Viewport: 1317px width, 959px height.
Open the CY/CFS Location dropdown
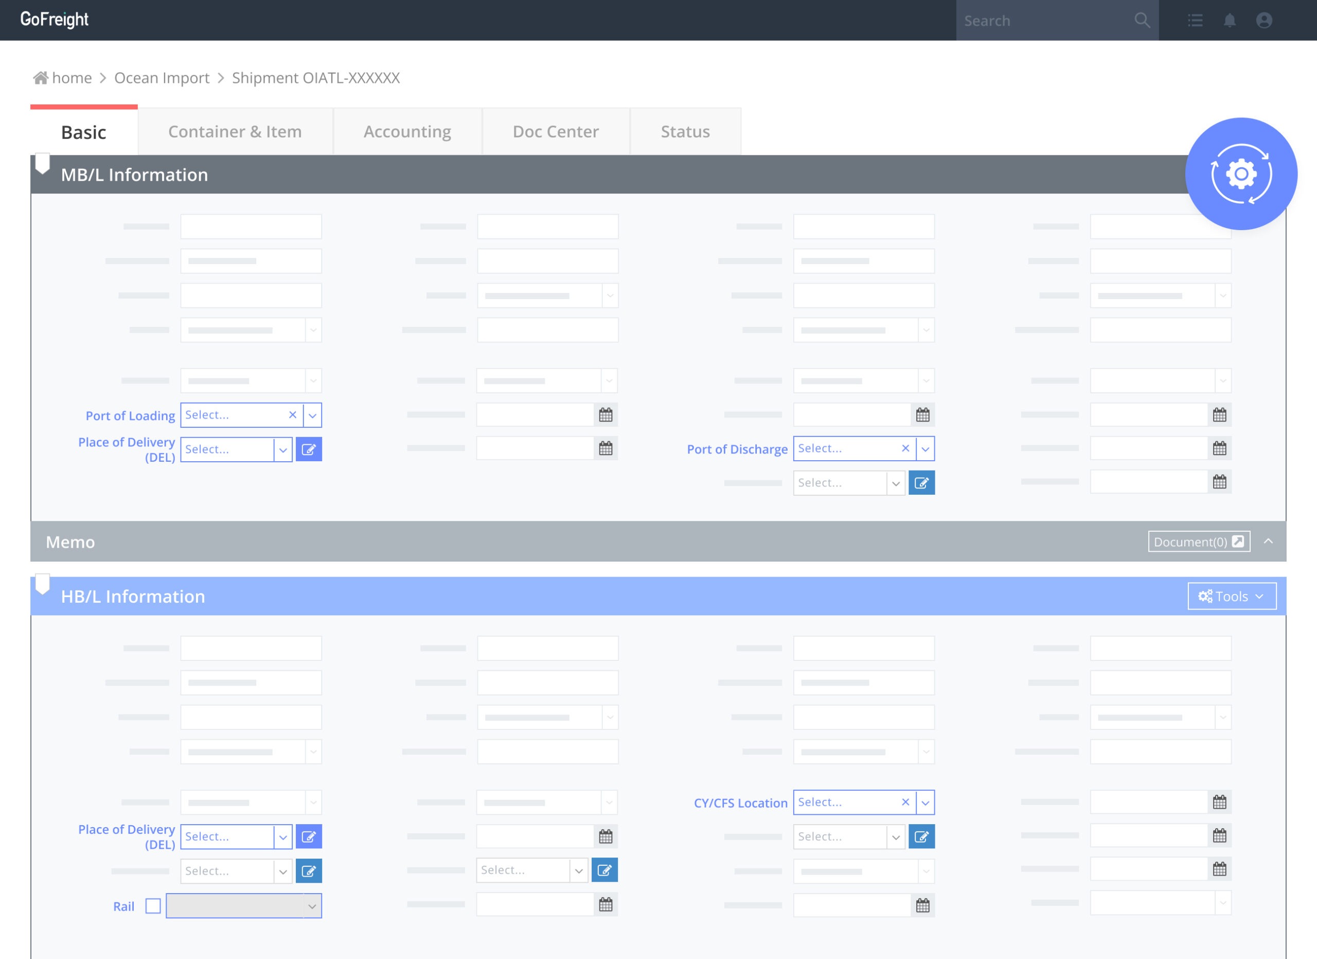(x=925, y=802)
